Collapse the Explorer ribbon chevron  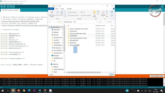pos(111,9)
